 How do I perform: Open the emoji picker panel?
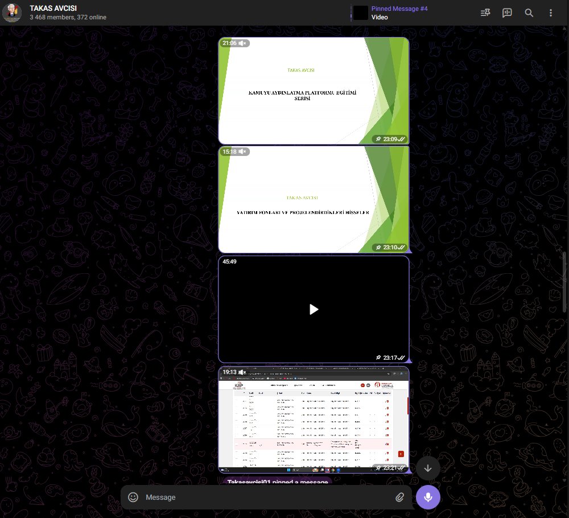[133, 497]
